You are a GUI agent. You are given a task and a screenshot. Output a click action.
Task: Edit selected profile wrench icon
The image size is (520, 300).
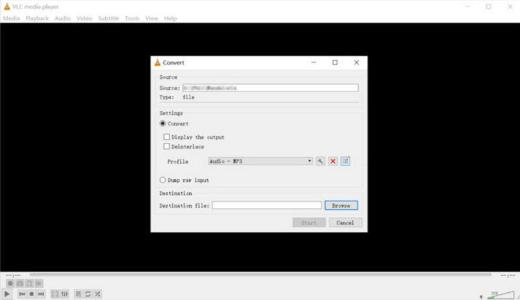(x=320, y=161)
